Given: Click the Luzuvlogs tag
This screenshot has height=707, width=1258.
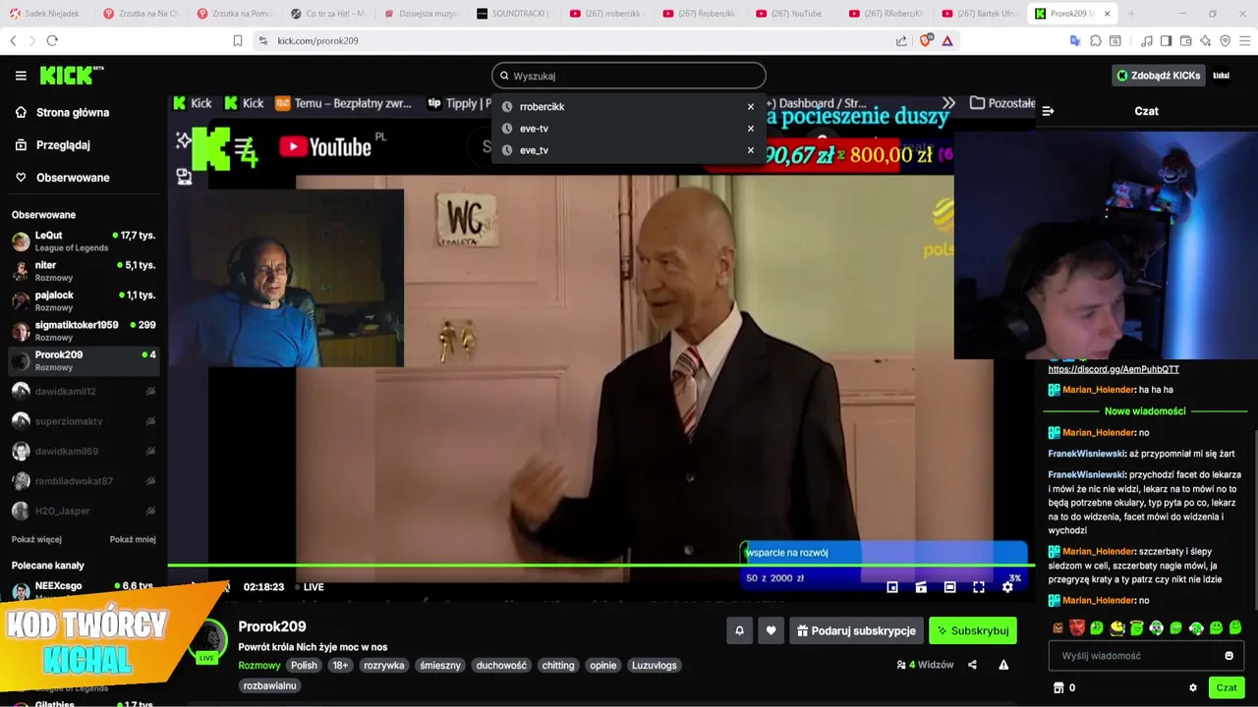Looking at the screenshot, I should (x=654, y=666).
